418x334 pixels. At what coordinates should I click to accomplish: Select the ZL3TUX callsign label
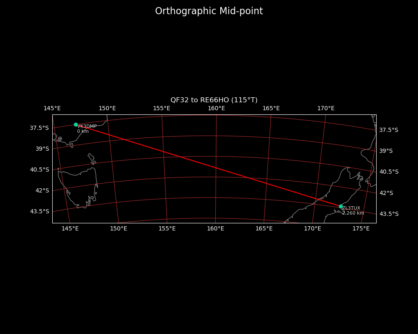point(351,208)
